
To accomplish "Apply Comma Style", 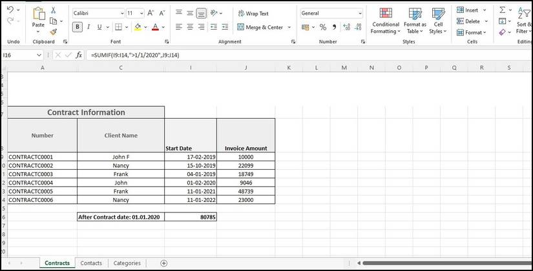I will coord(334,27).
